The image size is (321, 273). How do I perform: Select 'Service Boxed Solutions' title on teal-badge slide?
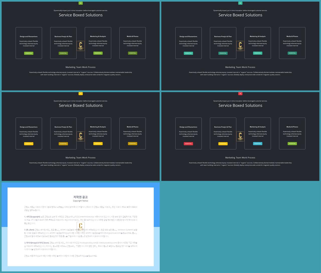coord(240,15)
